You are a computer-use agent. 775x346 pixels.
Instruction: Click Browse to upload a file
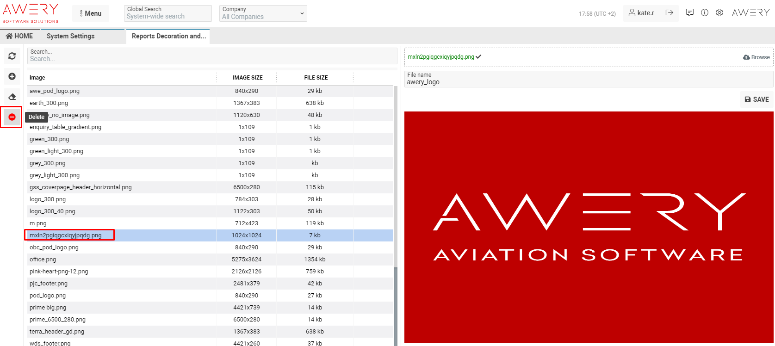pyautogui.click(x=756, y=57)
